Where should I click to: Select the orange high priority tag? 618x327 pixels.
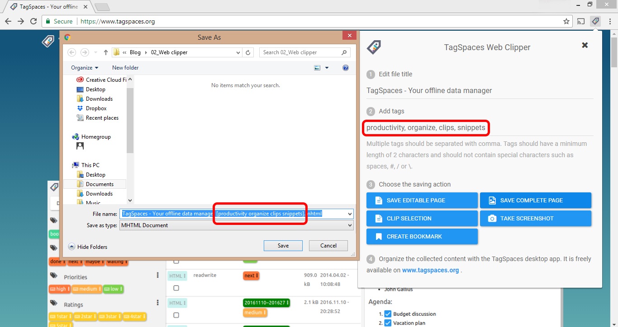59,289
